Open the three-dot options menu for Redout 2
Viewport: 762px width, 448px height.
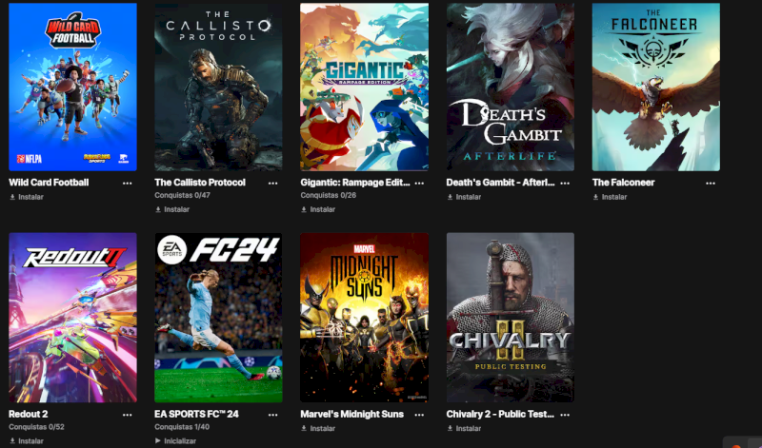tap(128, 415)
